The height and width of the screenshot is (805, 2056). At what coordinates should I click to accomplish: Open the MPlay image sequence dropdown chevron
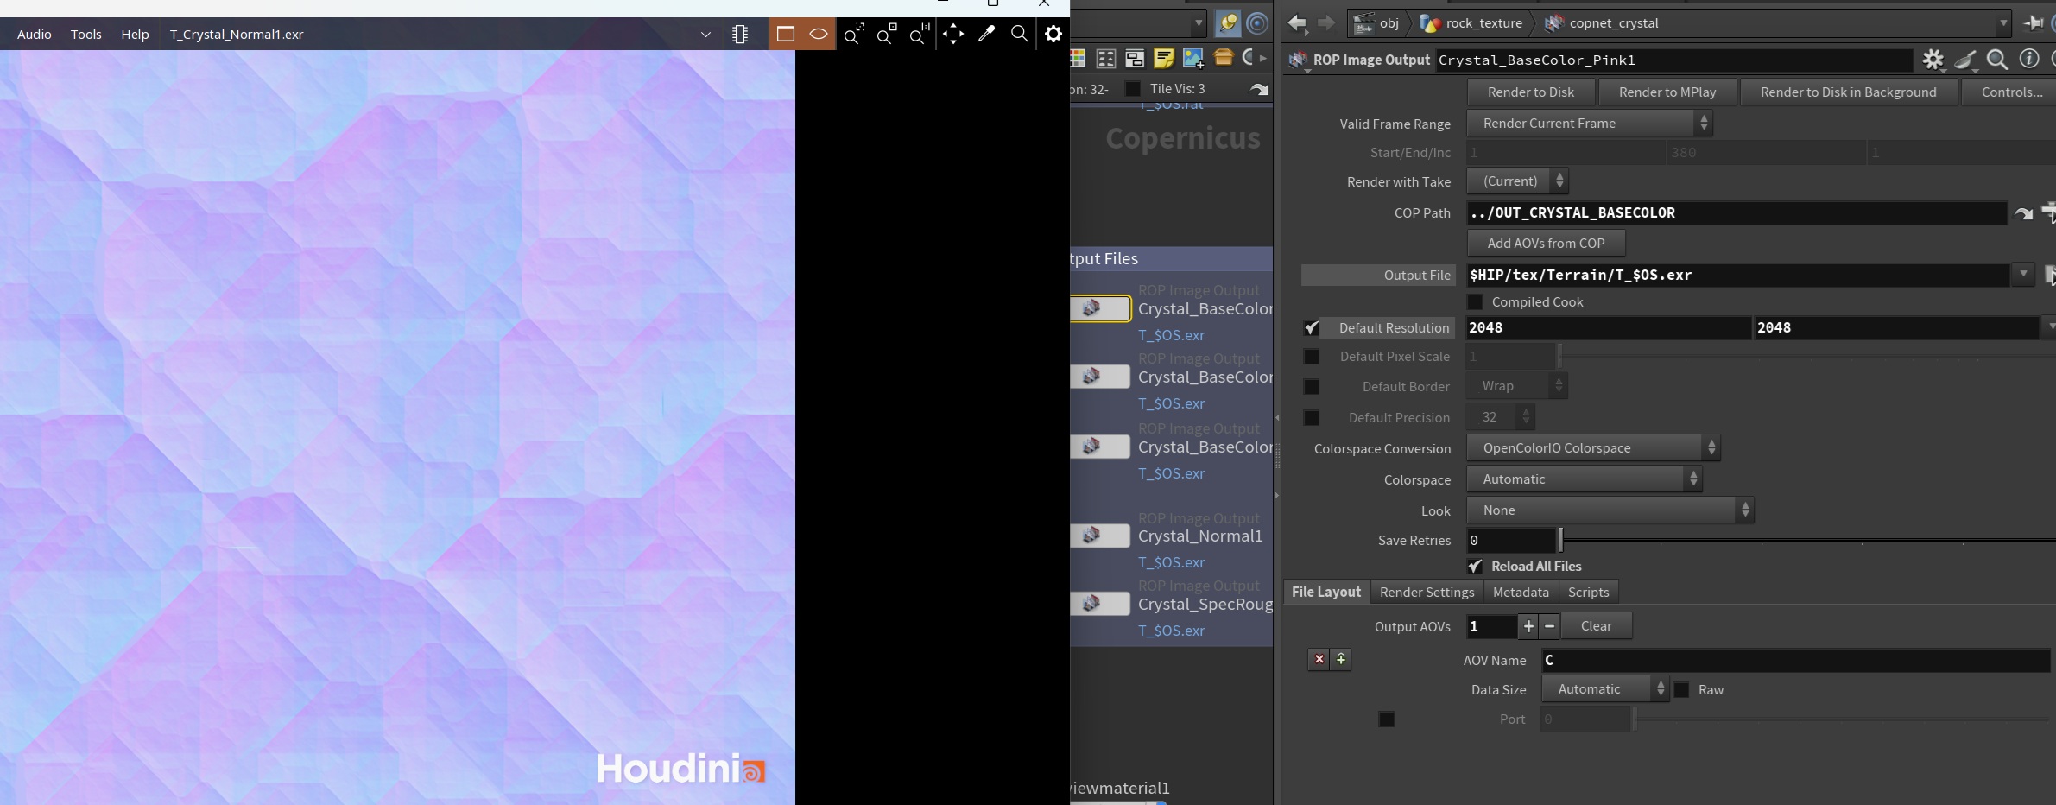(705, 35)
